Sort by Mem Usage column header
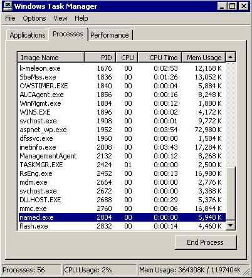Image resolution: width=252 pixels, height=278 pixels. [x=204, y=58]
